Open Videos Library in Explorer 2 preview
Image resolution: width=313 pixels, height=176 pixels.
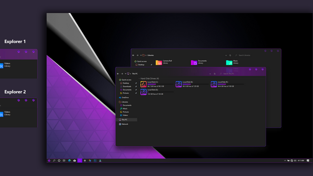click(5, 113)
